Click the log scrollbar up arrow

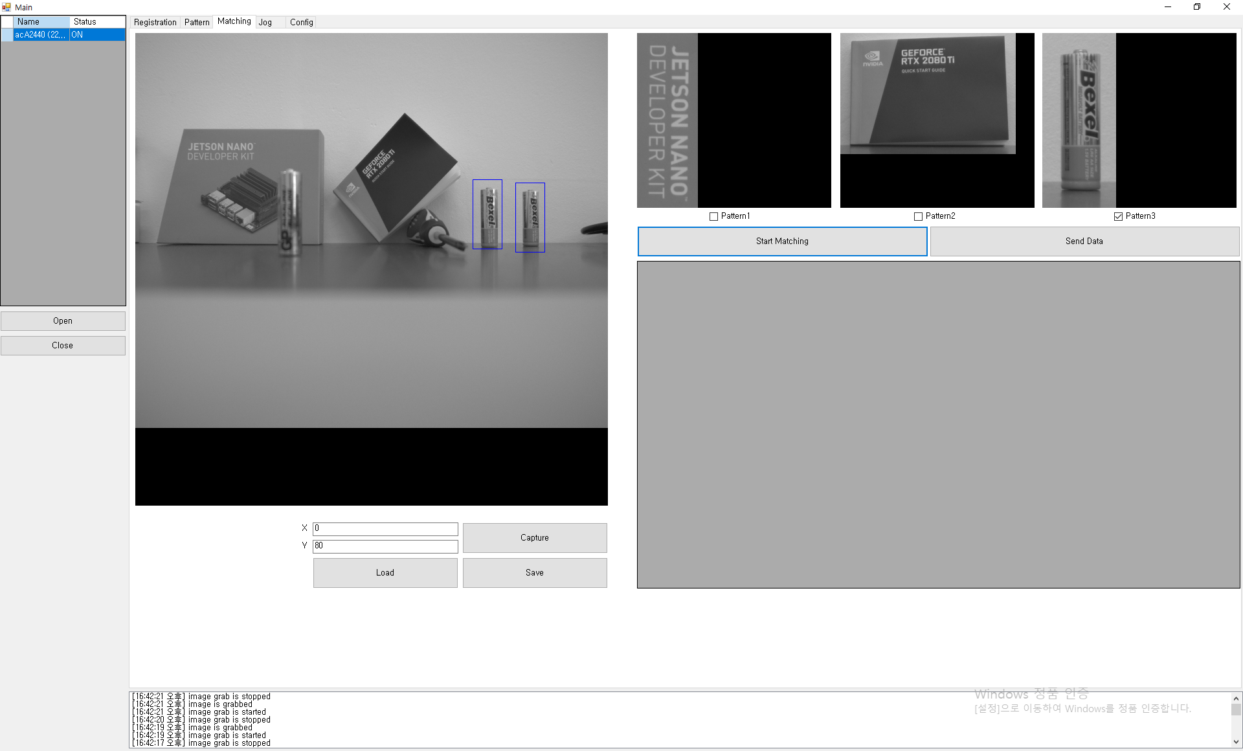coord(1236,699)
